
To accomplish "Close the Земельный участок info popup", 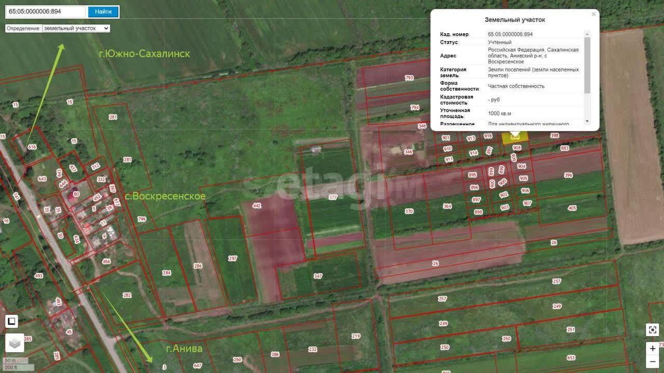I will click(x=593, y=15).
